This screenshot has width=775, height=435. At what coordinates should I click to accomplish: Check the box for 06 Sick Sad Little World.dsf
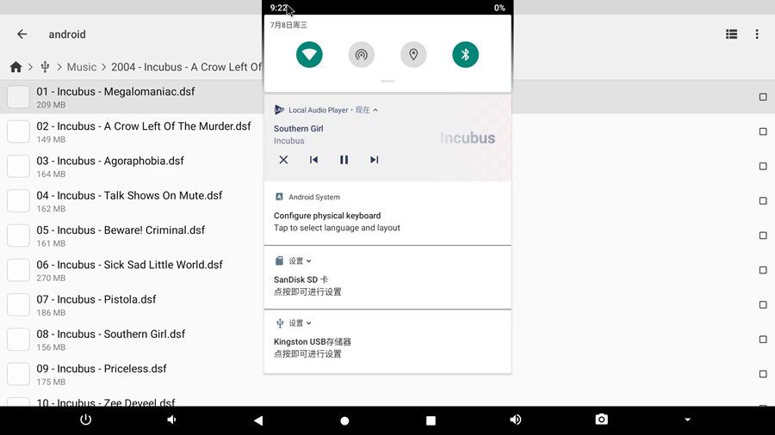coord(763,270)
